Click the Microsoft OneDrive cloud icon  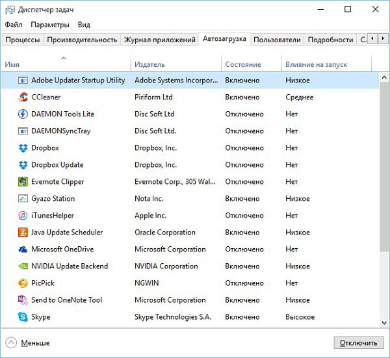pos(23,249)
